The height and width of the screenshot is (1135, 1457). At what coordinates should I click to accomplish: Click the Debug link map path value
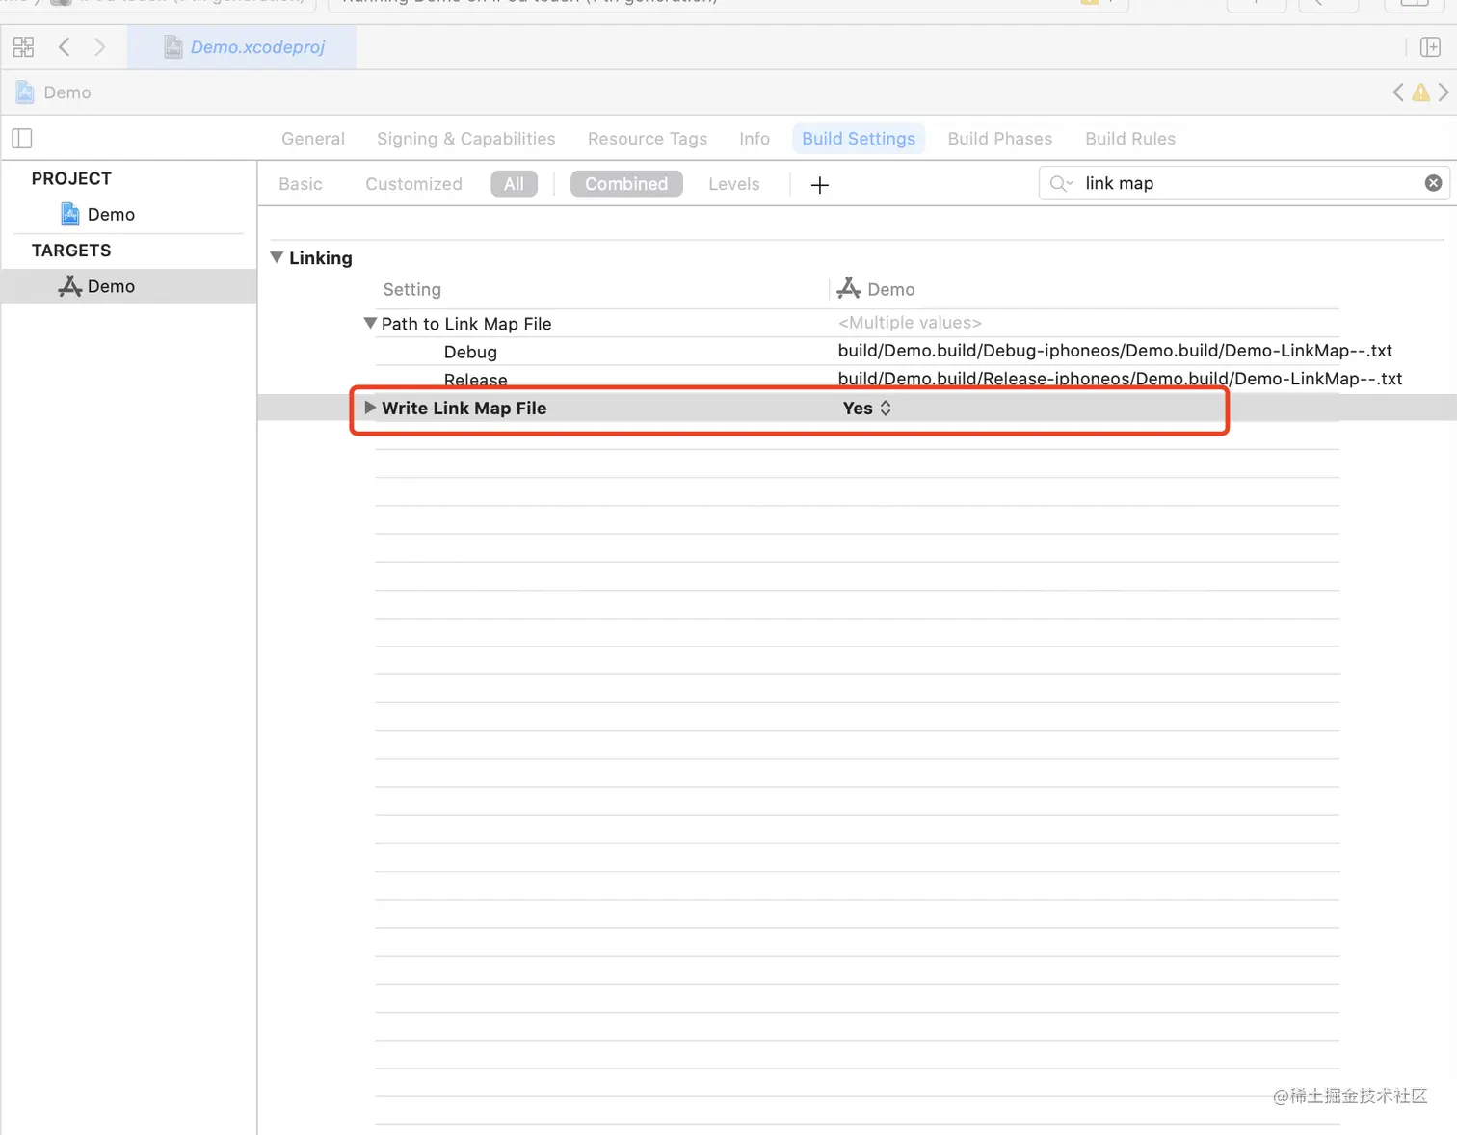1115,351
